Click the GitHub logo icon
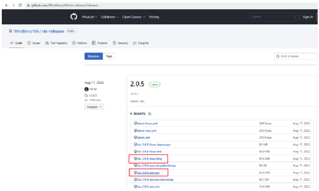Screen dimensions: 319x191 [x=74, y=17]
